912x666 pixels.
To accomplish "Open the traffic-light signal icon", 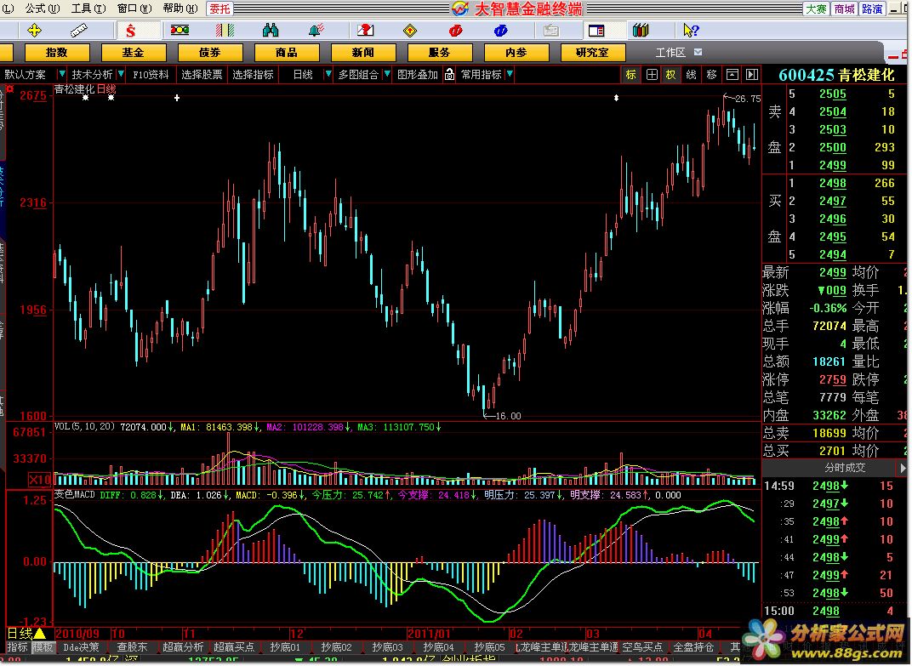I will [180, 31].
